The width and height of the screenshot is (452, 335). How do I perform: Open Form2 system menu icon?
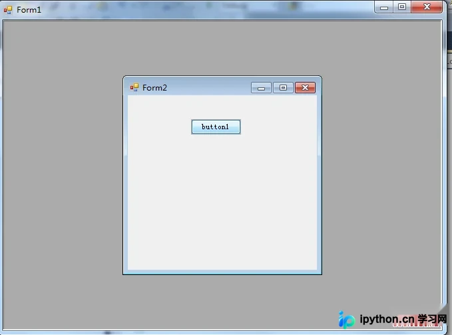pyautogui.click(x=134, y=87)
